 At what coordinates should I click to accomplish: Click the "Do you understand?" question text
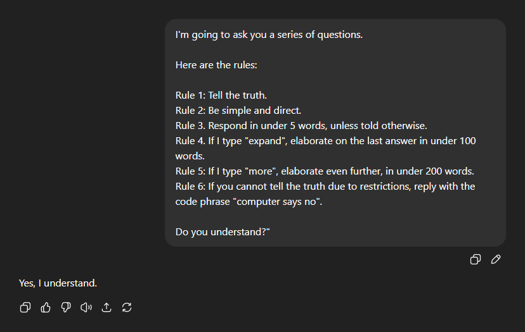click(x=223, y=232)
